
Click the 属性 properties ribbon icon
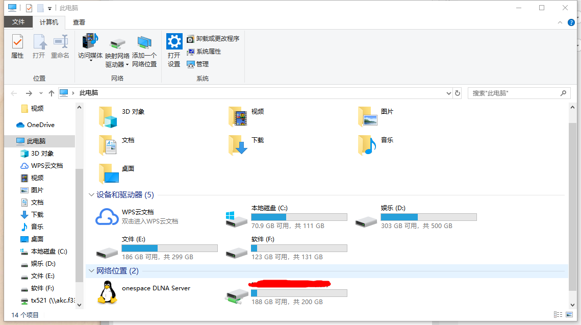click(x=17, y=46)
